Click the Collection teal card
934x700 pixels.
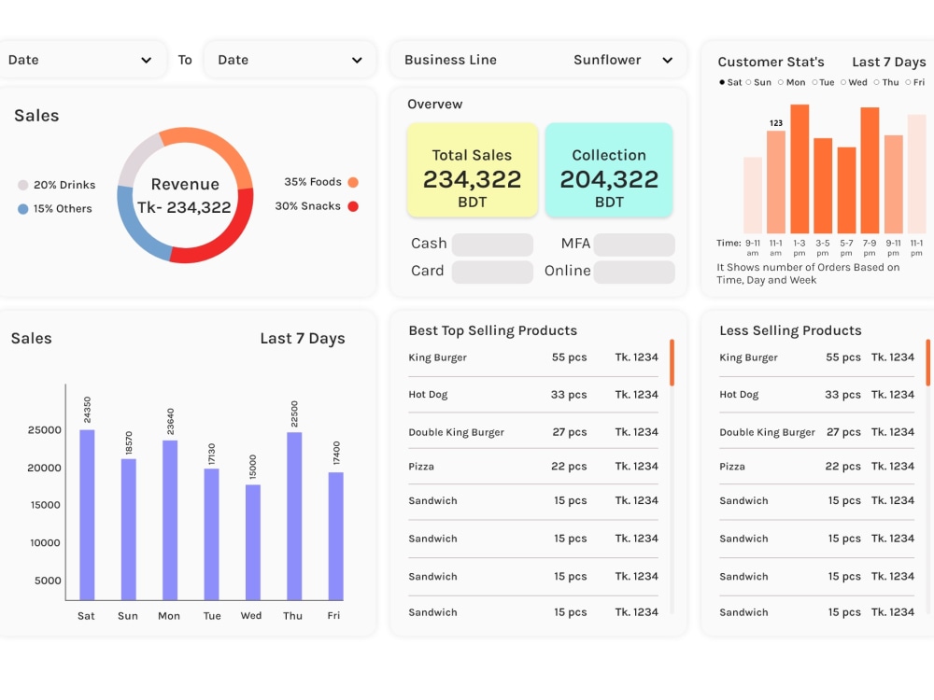(x=609, y=170)
